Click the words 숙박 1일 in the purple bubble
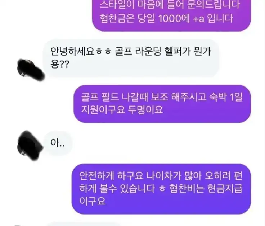The image size is (265, 226). point(226,97)
